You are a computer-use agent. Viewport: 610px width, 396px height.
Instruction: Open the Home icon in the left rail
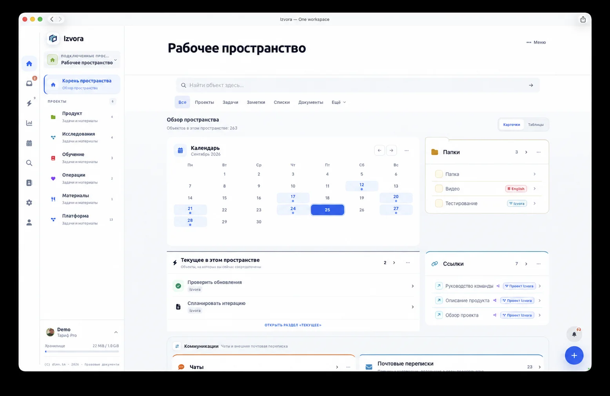[29, 63]
